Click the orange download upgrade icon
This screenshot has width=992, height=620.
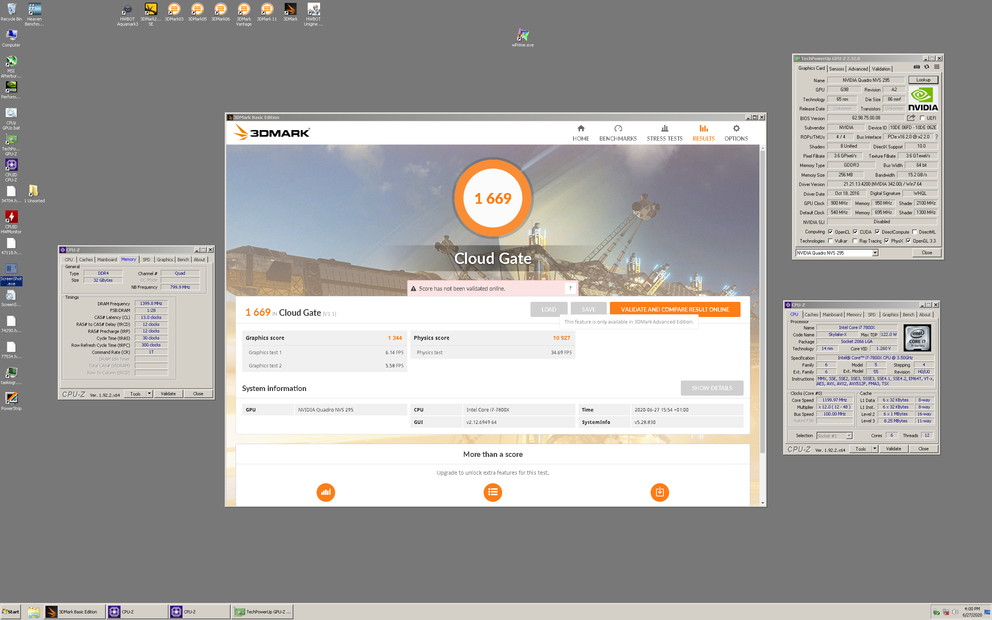[660, 492]
